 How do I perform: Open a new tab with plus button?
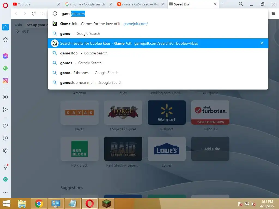223,4
